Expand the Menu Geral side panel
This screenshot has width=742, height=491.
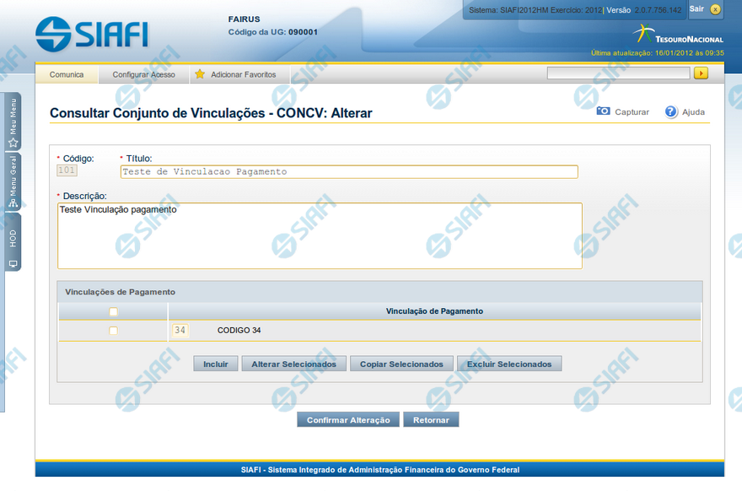13,180
